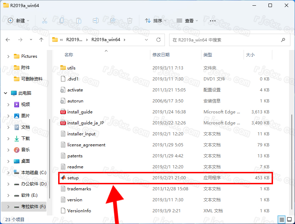The height and width of the screenshot is (224, 295).
Task: Click the 新建 new button
Action: (x=18, y=21)
